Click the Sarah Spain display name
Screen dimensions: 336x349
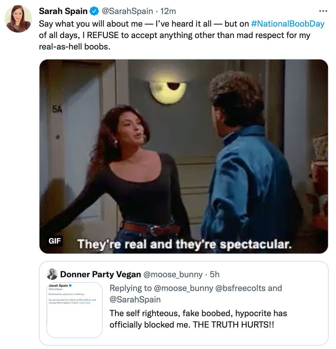(x=63, y=11)
